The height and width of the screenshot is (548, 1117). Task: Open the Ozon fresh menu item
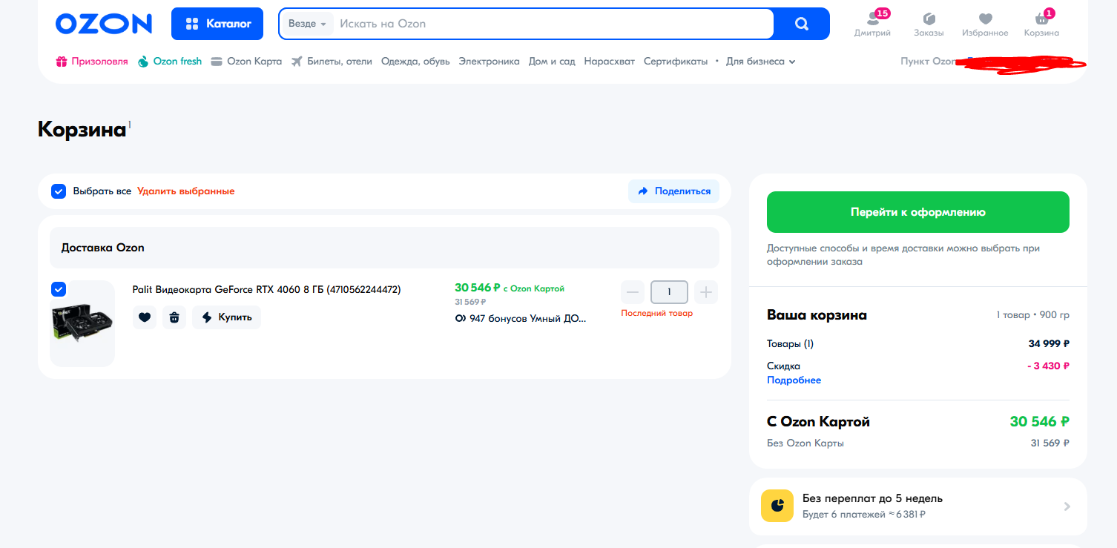tap(170, 62)
